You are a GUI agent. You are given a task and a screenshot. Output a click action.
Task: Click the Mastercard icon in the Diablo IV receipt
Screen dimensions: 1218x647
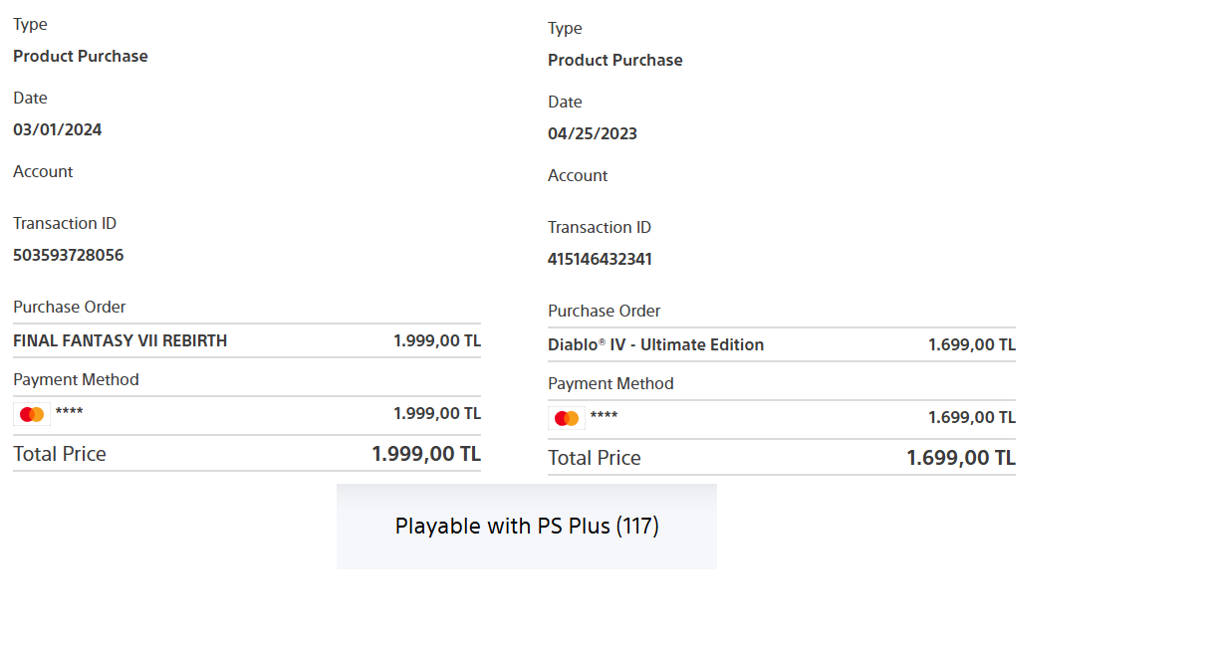tap(567, 418)
